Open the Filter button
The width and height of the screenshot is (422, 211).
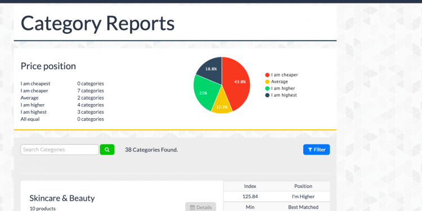click(x=316, y=150)
